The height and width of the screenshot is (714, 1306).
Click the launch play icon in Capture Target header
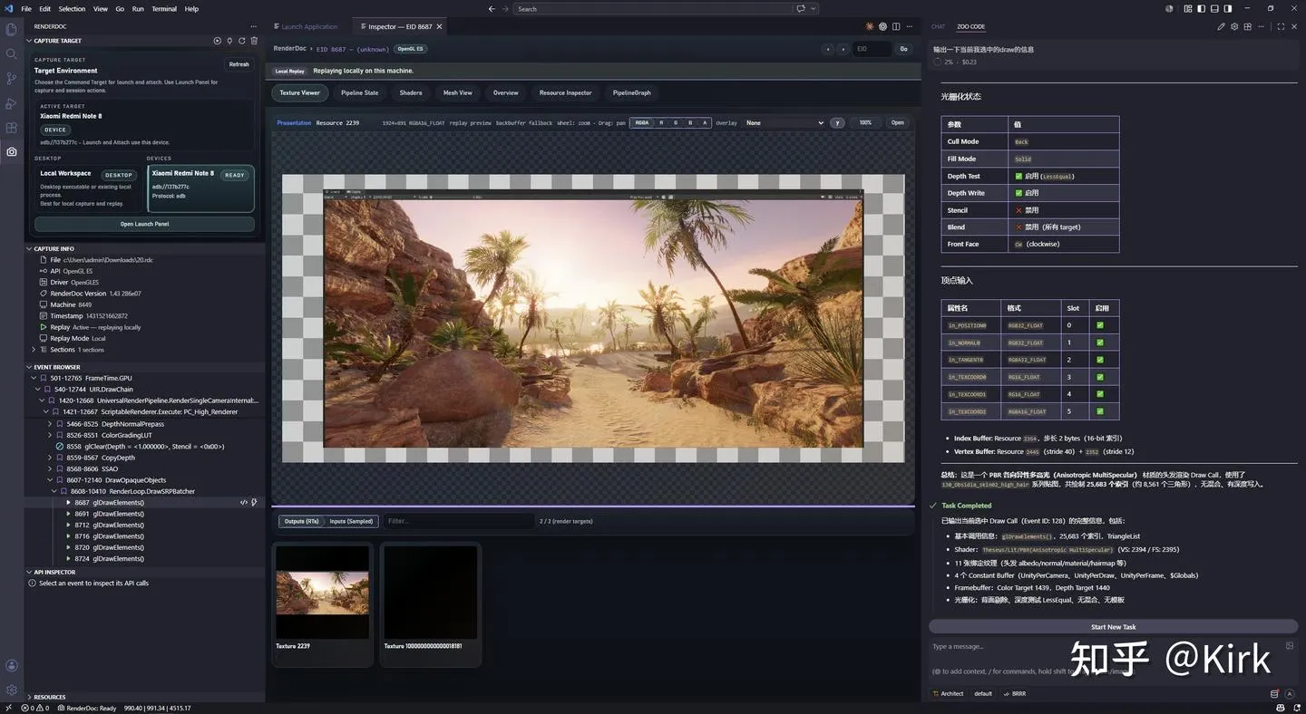217,41
